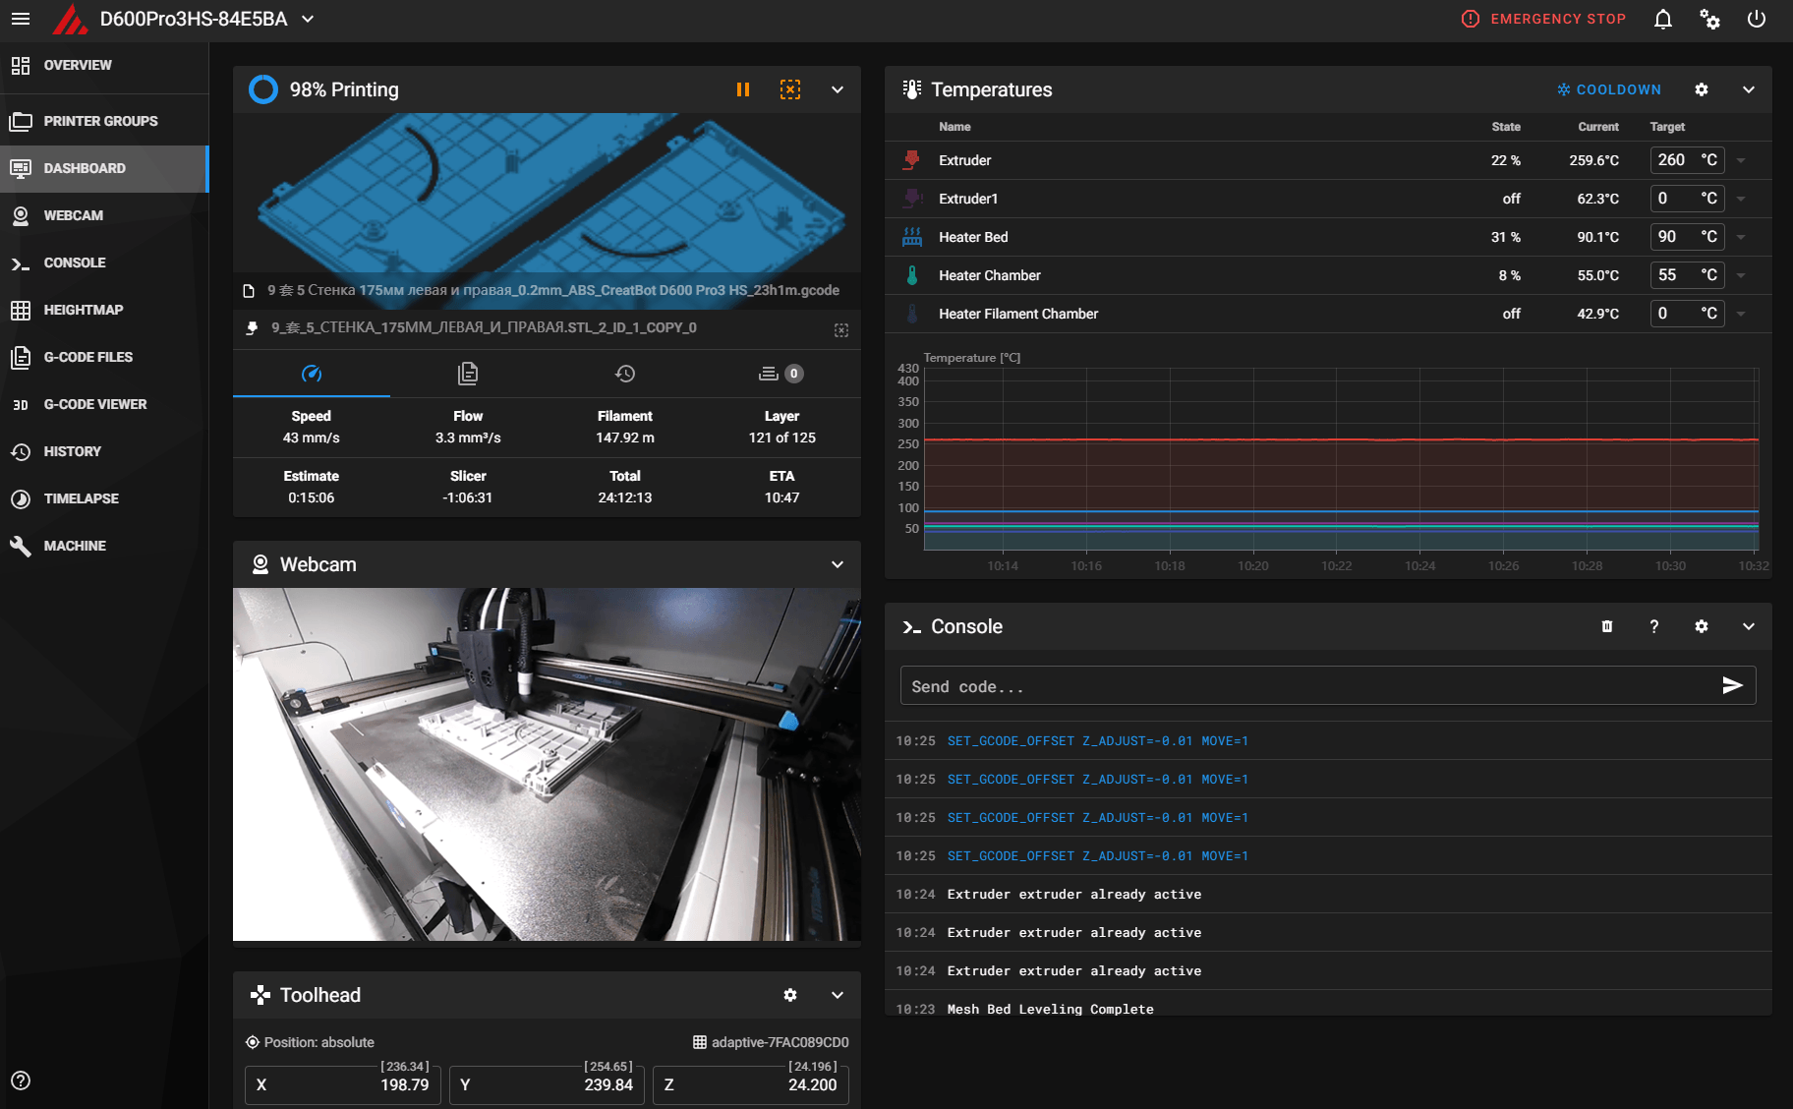1793x1109 pixels.
Task: Open interface settings gears icon
Action: point(1710,20)
